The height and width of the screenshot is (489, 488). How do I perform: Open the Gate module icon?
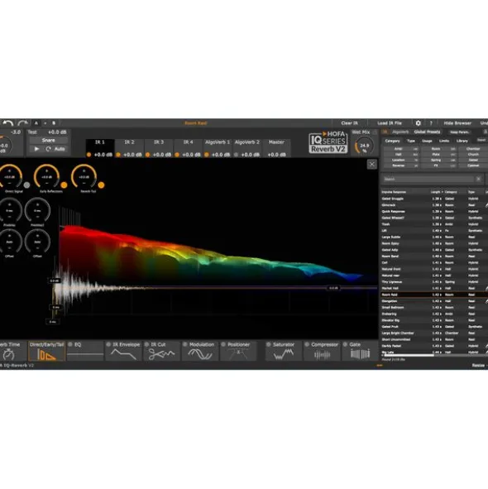click(360, 354)
